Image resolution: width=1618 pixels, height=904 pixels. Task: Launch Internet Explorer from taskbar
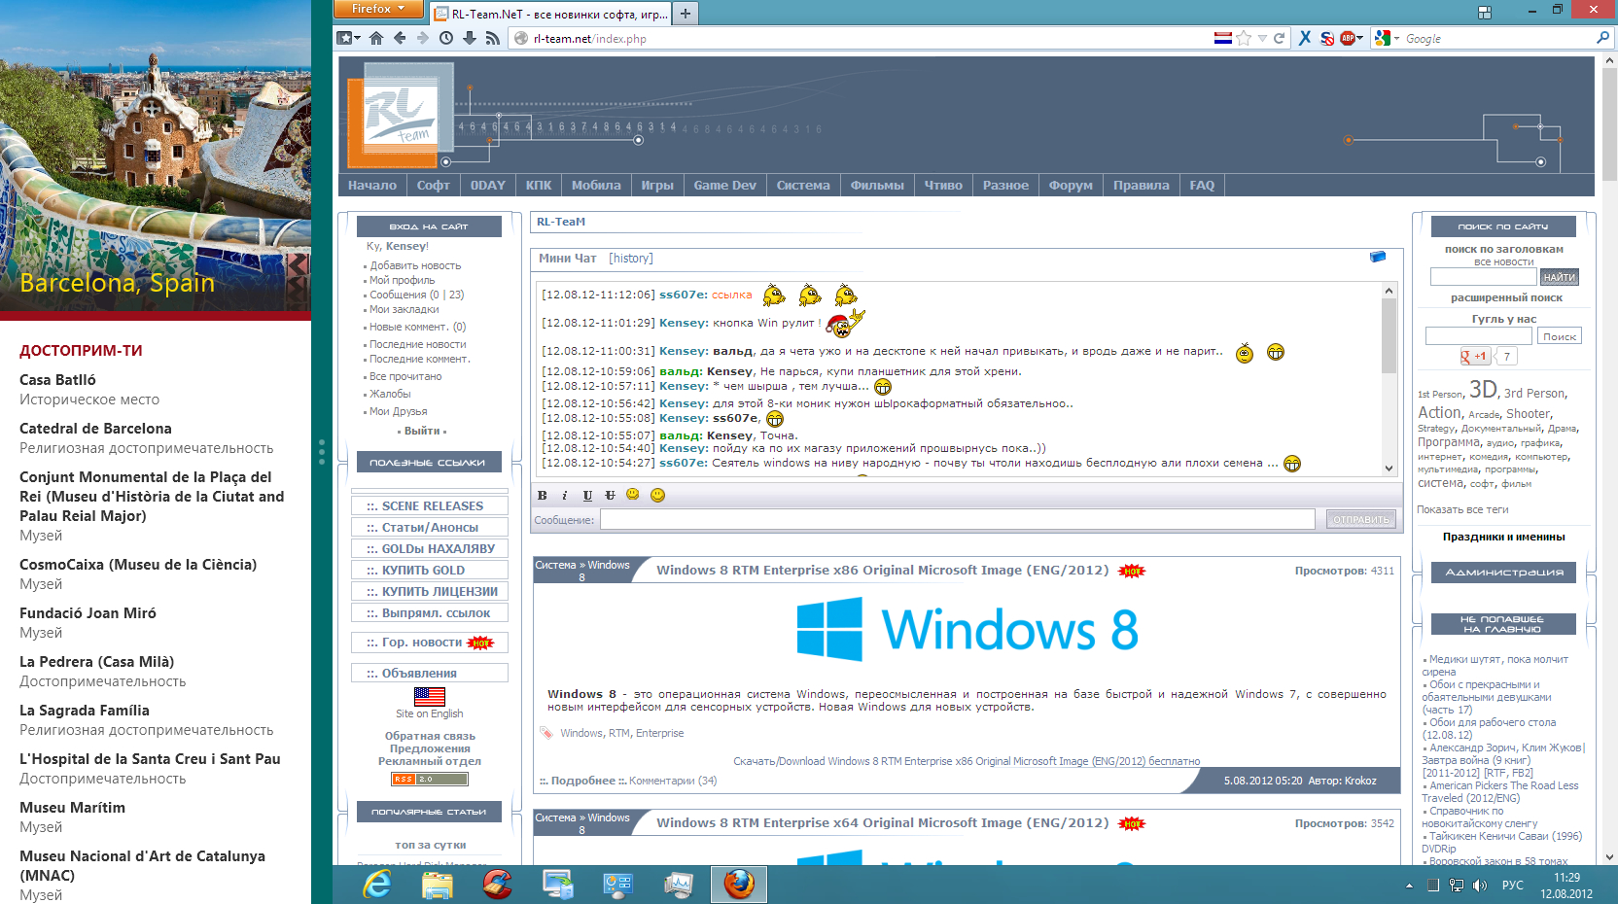point(377,884)
